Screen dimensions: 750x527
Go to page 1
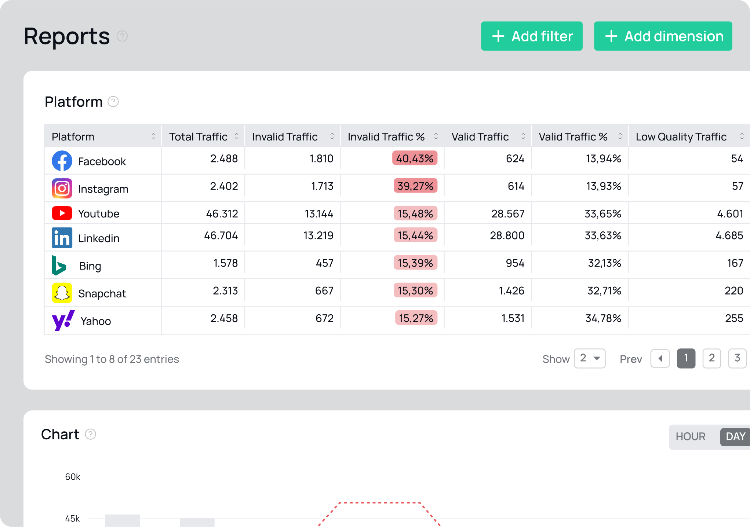686,358
